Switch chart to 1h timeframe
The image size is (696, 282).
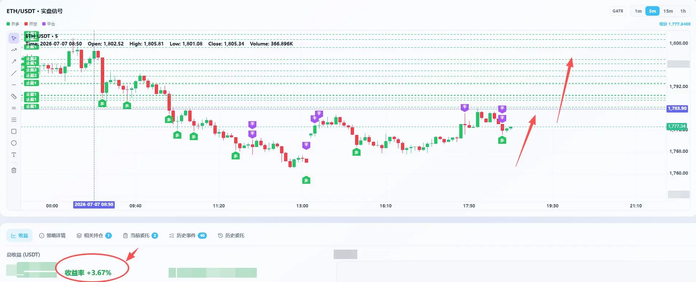[x=683, y=11]
